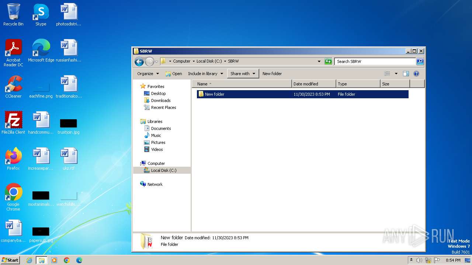Image resolution: width=472 pixels, height=265 pixels.
Task: Open the view options dropdown arrow
Action: (x=396, y=74)
